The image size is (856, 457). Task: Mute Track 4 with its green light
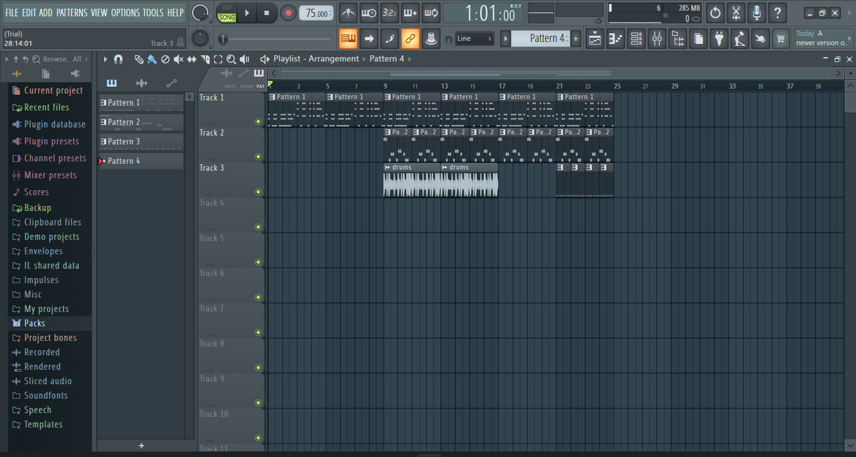point(258,227)
